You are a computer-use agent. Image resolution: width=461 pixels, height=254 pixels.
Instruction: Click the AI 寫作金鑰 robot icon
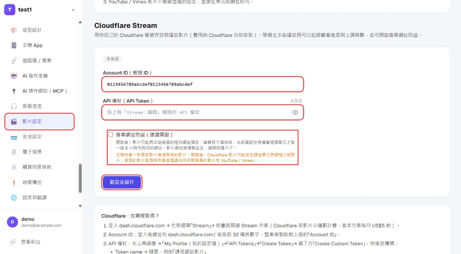point(14,76)
